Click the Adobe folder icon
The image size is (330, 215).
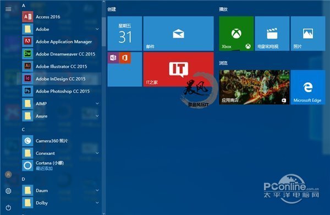(28, 29)
